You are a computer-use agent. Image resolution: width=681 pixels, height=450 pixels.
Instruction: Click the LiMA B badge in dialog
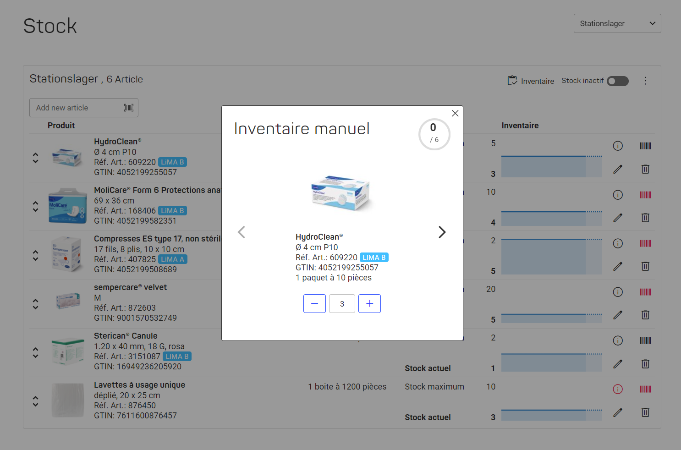(374, 258)
